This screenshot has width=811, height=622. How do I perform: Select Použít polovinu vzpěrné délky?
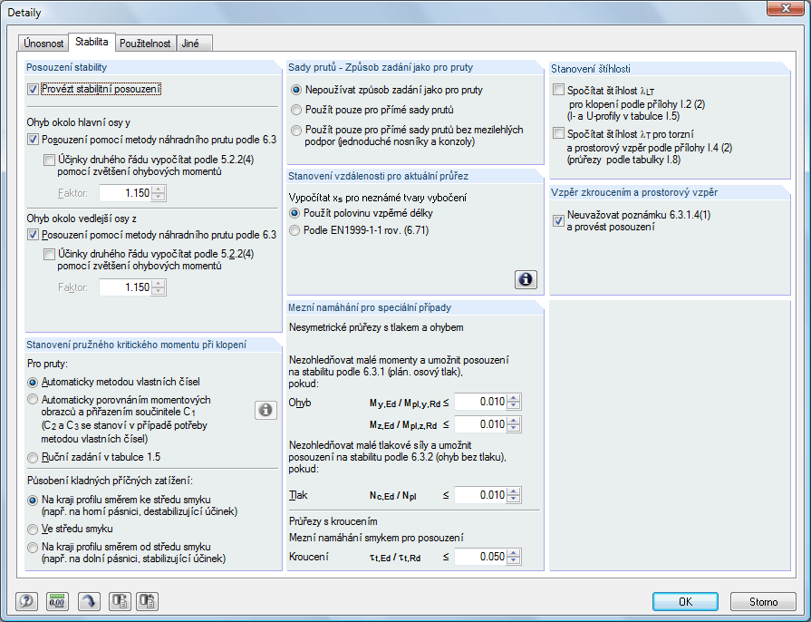coord(294,213)
